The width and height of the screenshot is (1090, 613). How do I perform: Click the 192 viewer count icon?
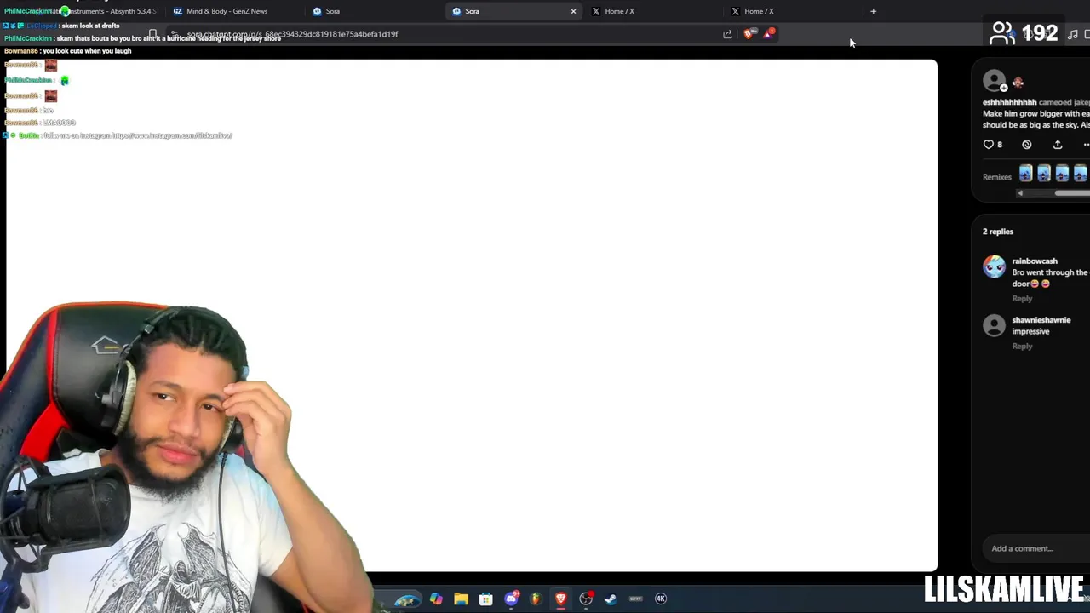(1002, 33)
